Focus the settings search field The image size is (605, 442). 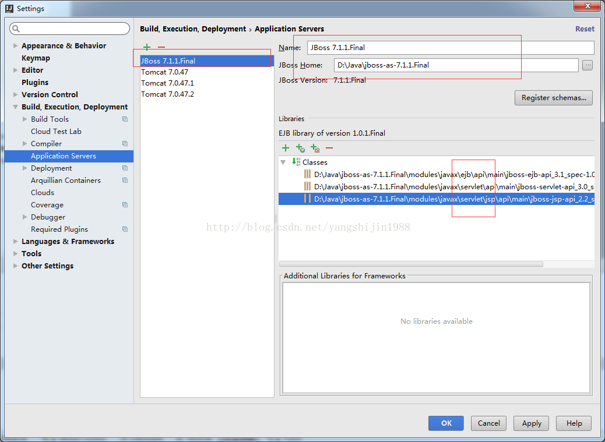point(70,29)
